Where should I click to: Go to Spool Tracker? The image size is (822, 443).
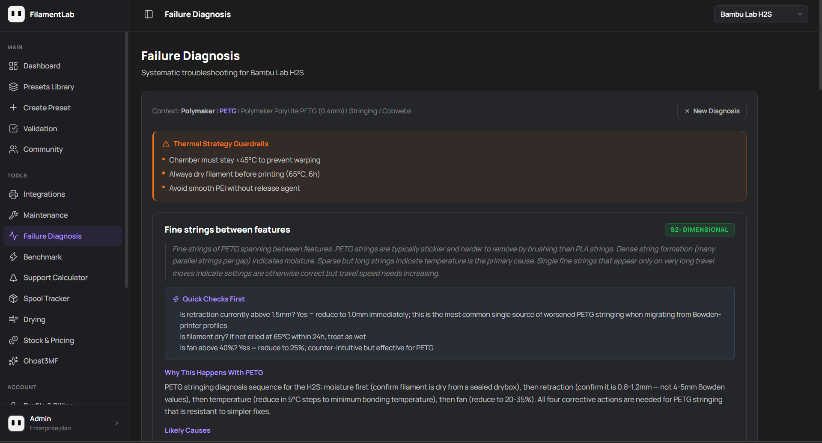tap(63, 298)
